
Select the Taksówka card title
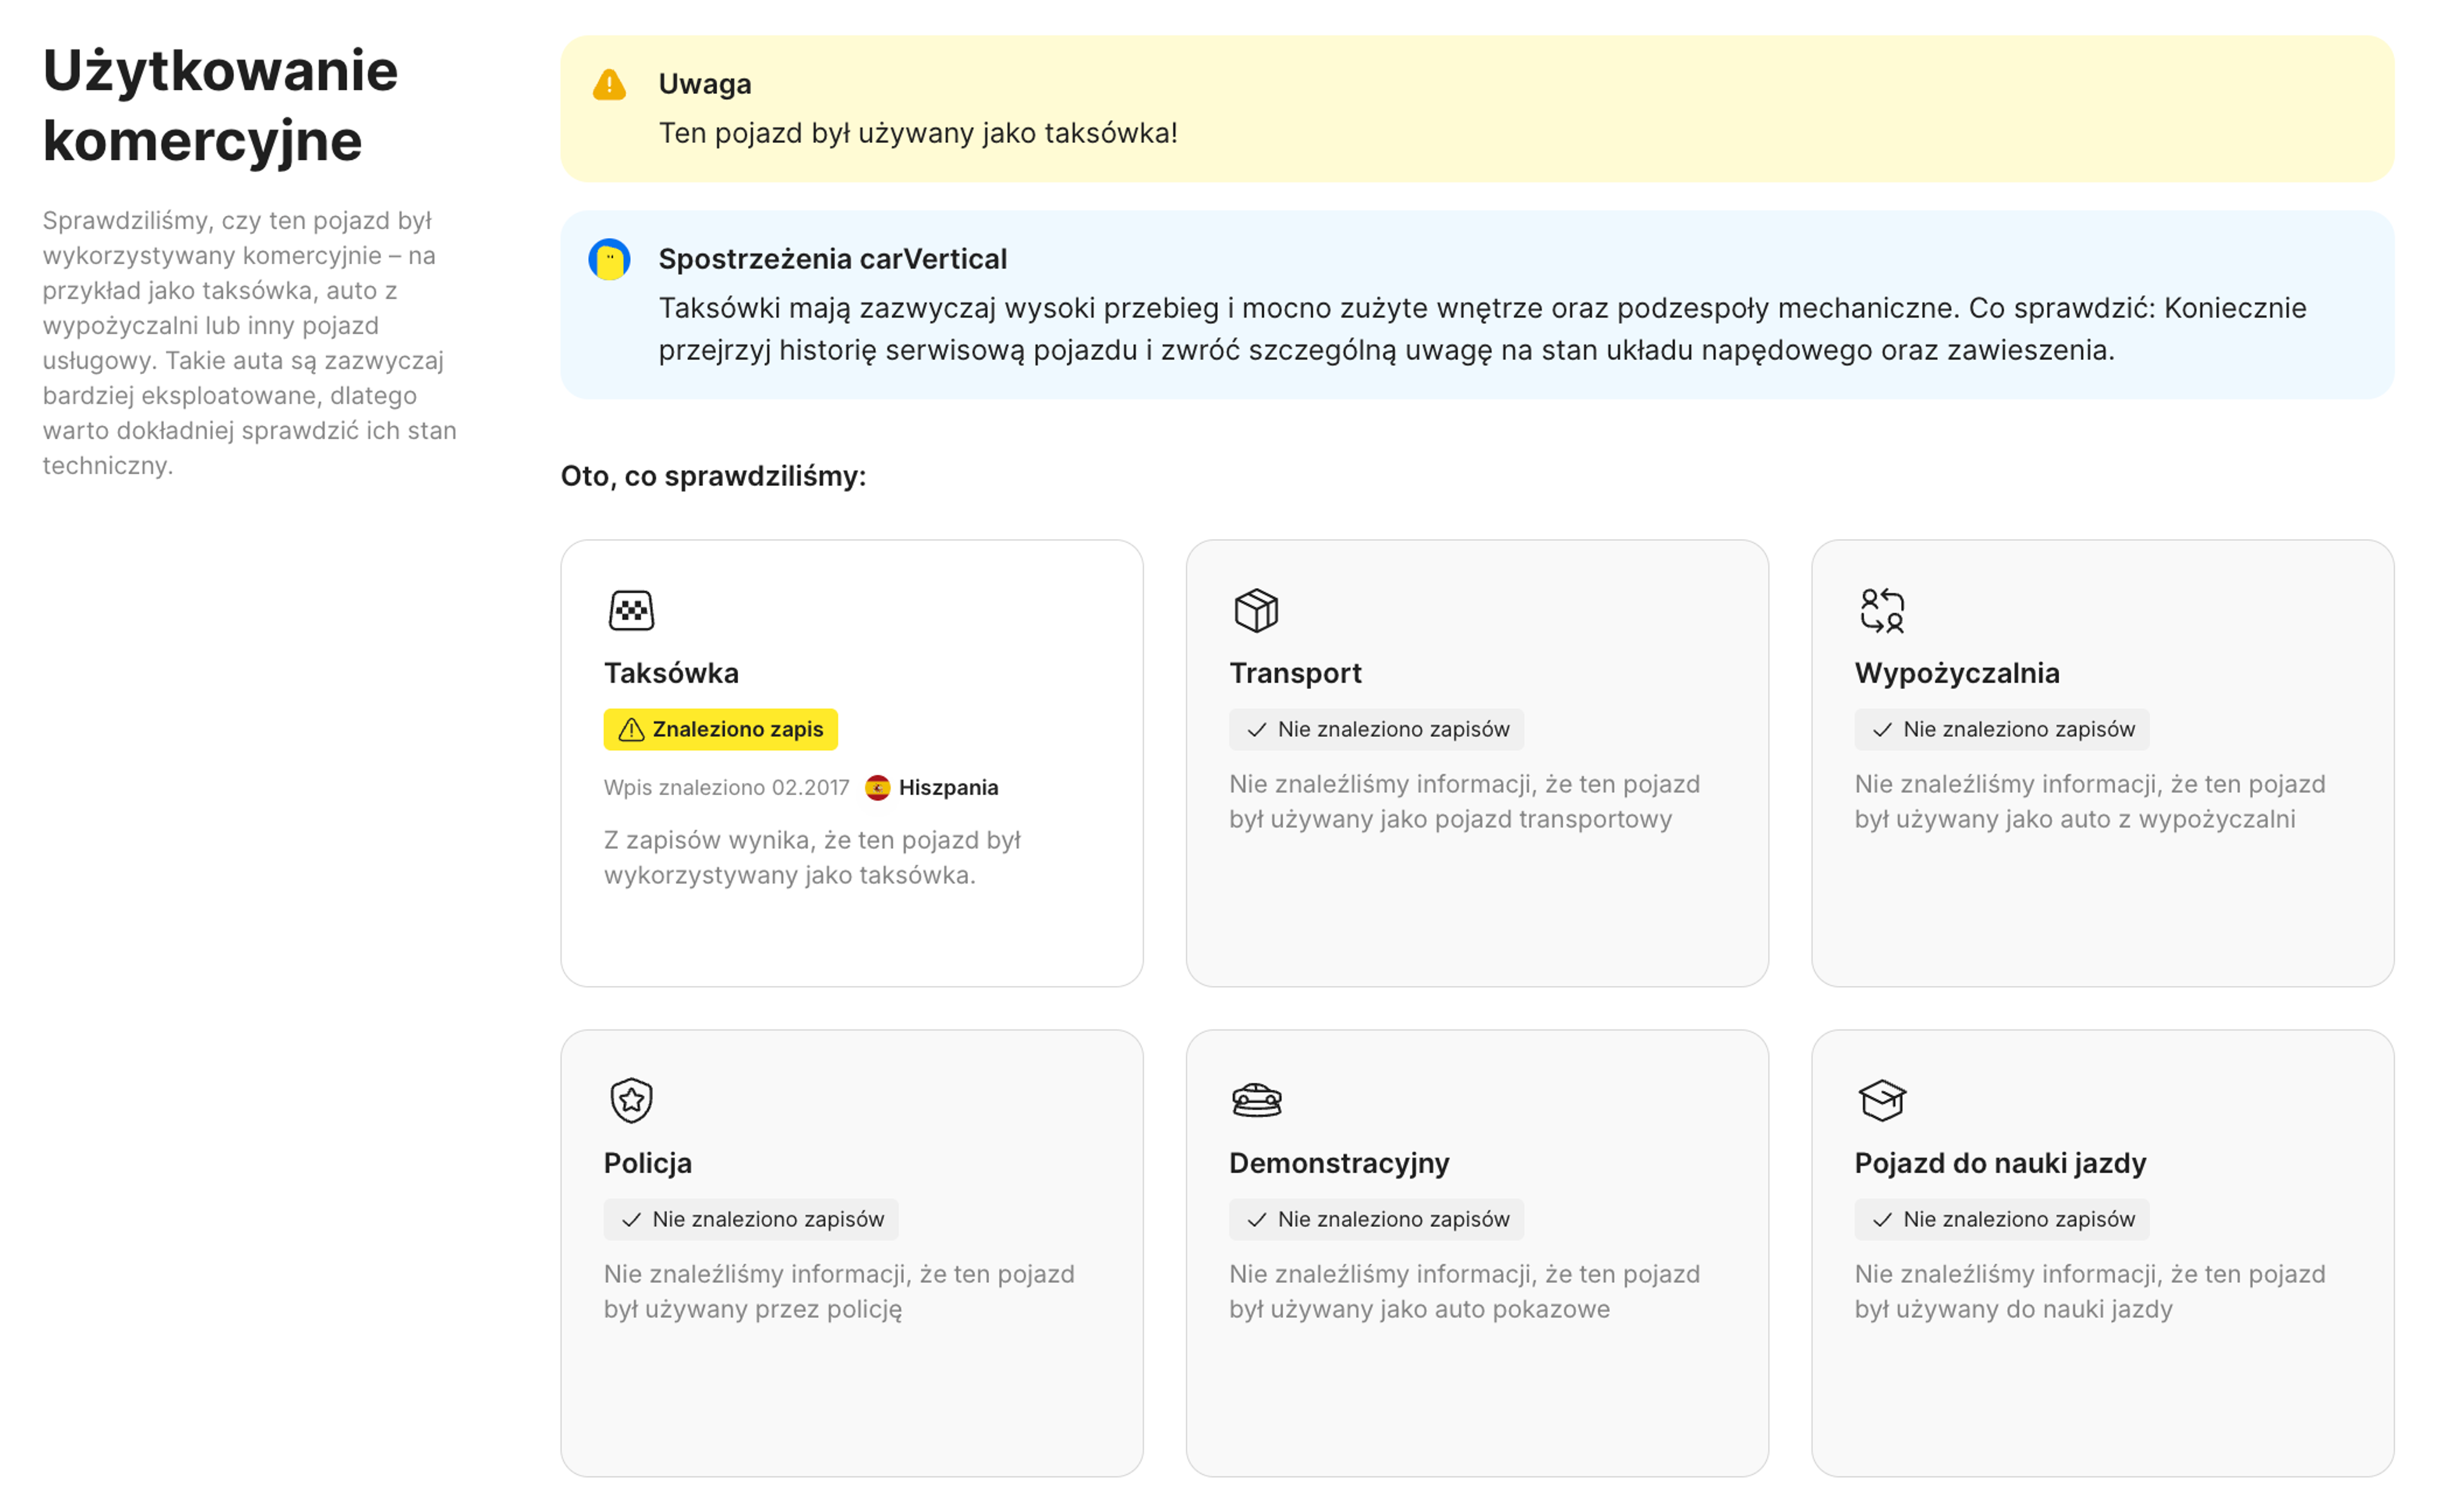tap(671, 673)
